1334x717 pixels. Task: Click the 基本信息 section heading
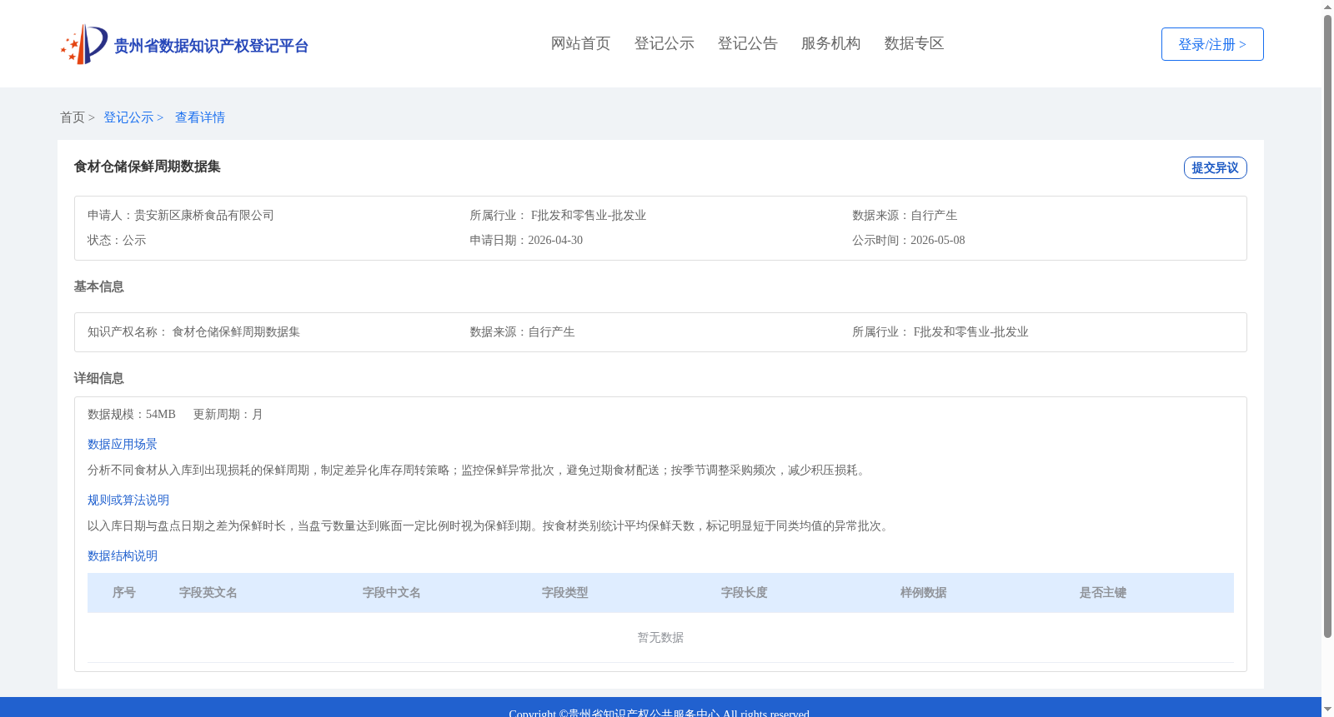[x=98, y=286]
